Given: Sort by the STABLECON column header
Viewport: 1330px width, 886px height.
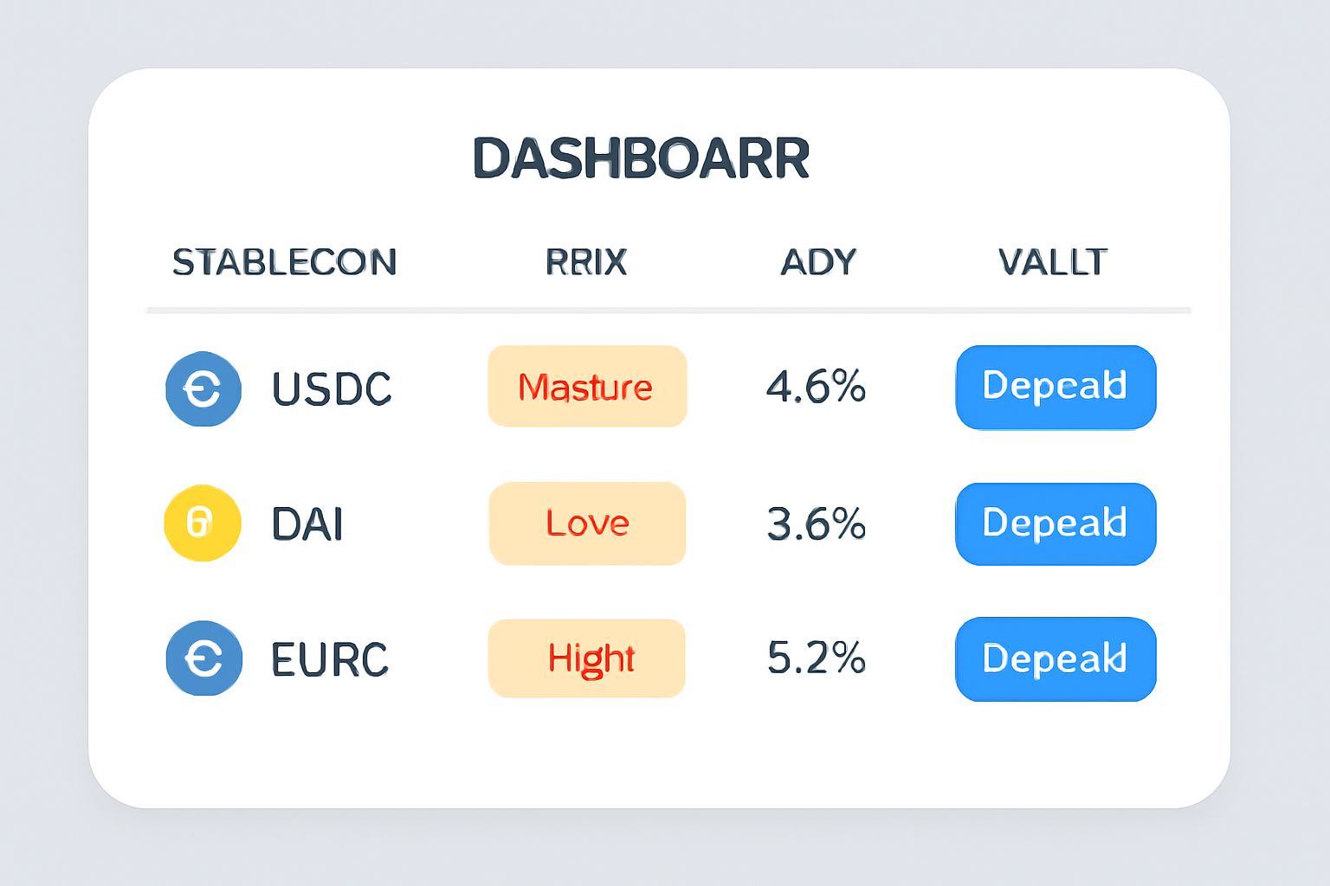Looking at the screenshot, I should tap(284, 262).
